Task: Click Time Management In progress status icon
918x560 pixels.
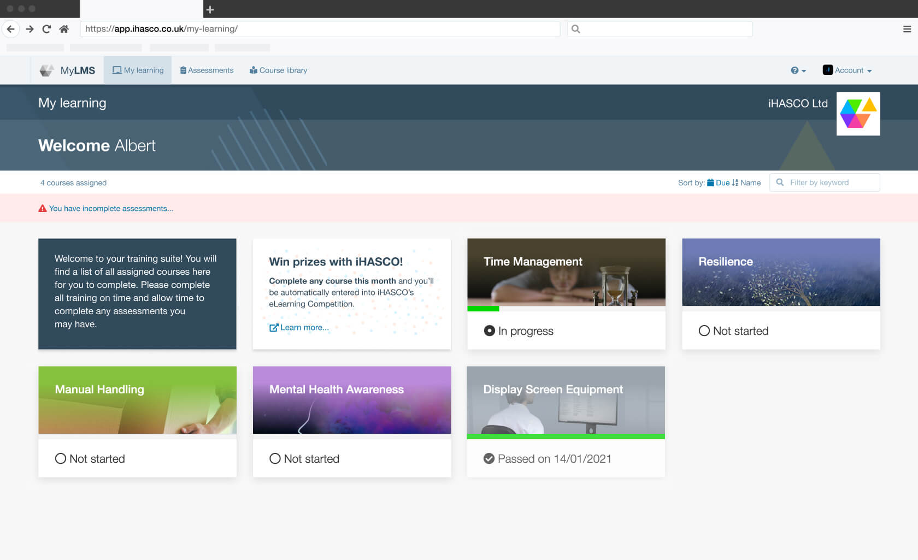Action: point(490,331)
